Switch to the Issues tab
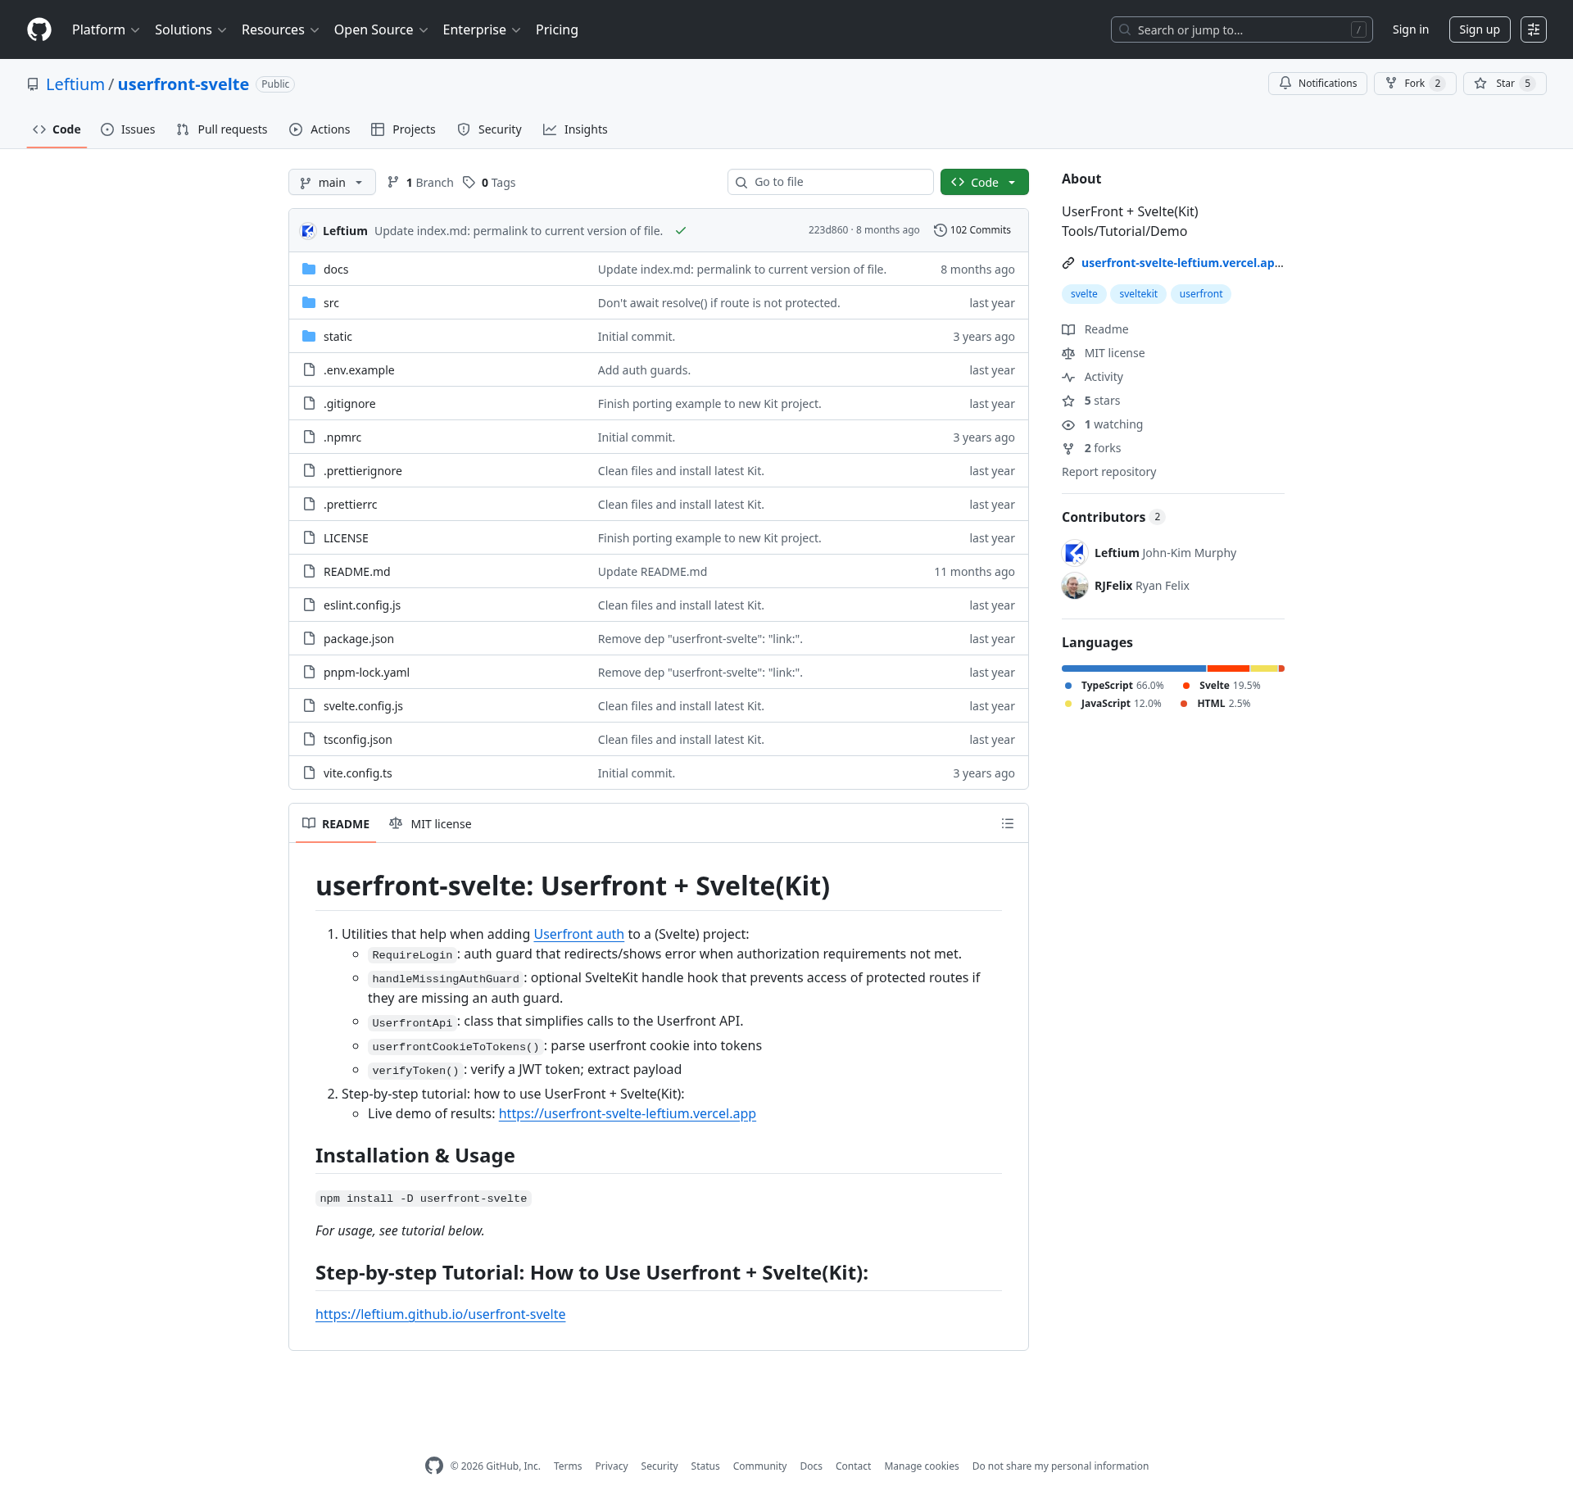This screenshot has width=1573, height=1509. coord(128,129)
